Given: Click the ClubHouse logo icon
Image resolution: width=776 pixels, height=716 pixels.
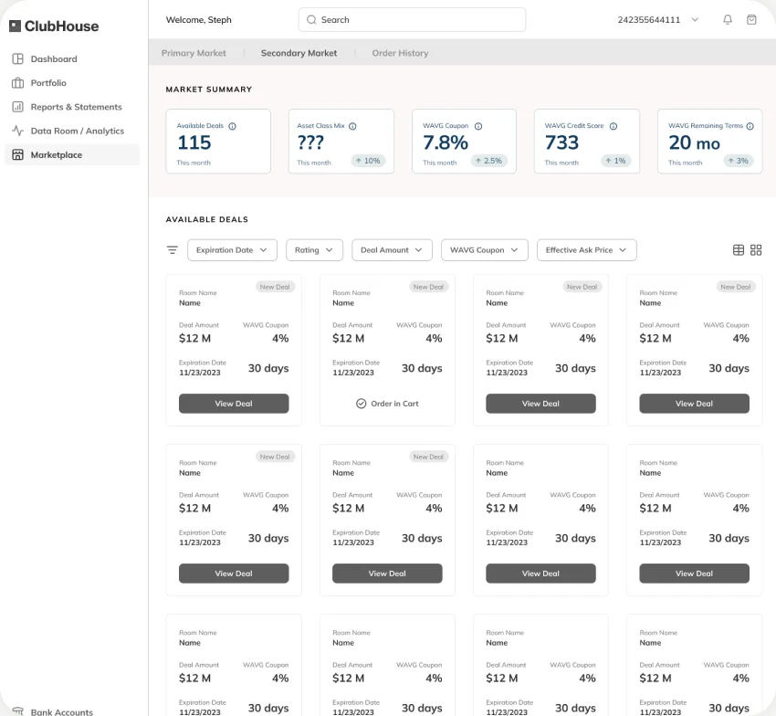Looking at the screenshot, I should pyautogui.click(x=16, y=26).
